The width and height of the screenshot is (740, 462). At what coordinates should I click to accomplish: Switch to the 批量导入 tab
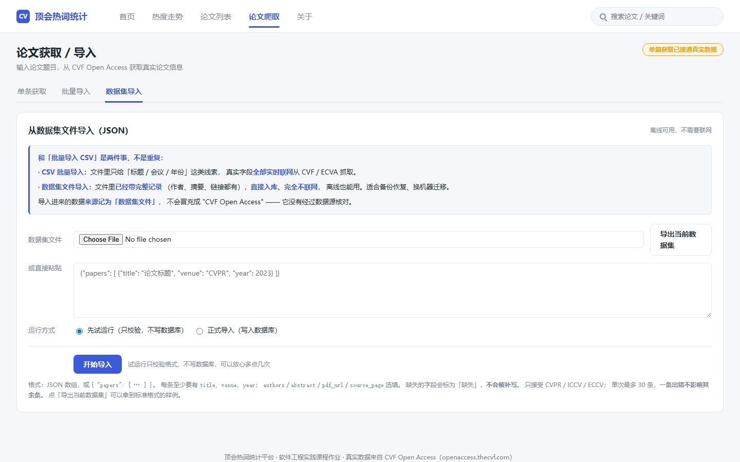(x=76, y=91)
